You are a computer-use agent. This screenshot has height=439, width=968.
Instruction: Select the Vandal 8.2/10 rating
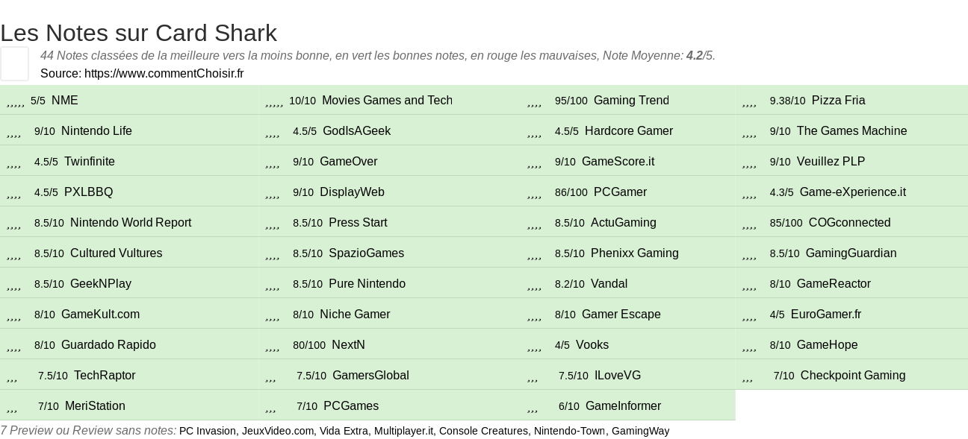tap(628, 283)
